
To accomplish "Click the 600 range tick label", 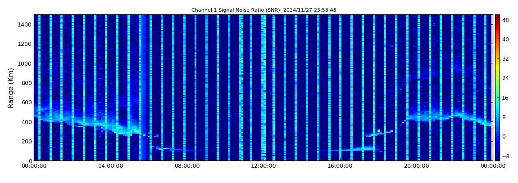I will click(27, 102).
